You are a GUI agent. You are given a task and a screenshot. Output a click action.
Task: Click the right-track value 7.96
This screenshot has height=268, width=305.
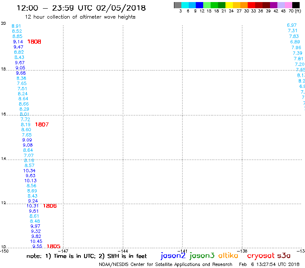point(296,47)
